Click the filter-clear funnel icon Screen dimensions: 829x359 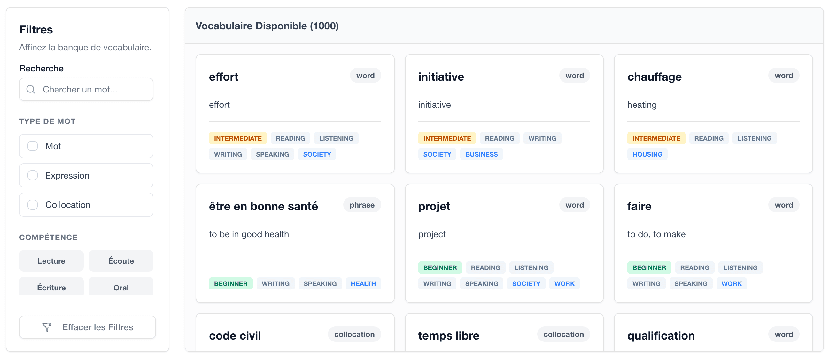click(x=47, y=327)
